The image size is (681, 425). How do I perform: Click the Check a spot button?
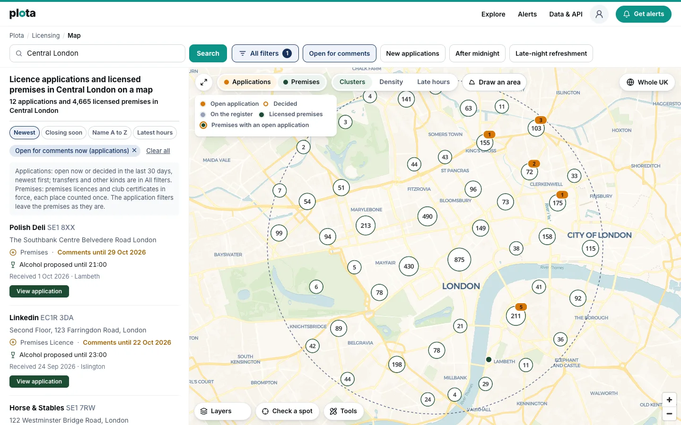tap(288, 411)
